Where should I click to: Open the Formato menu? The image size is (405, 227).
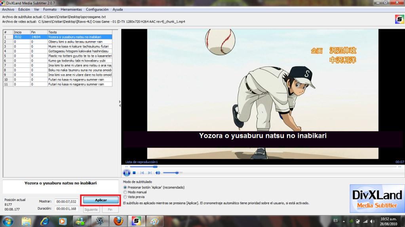[50, 9]
